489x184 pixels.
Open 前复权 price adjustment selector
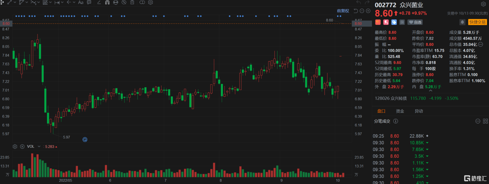(x=343, y=11)
